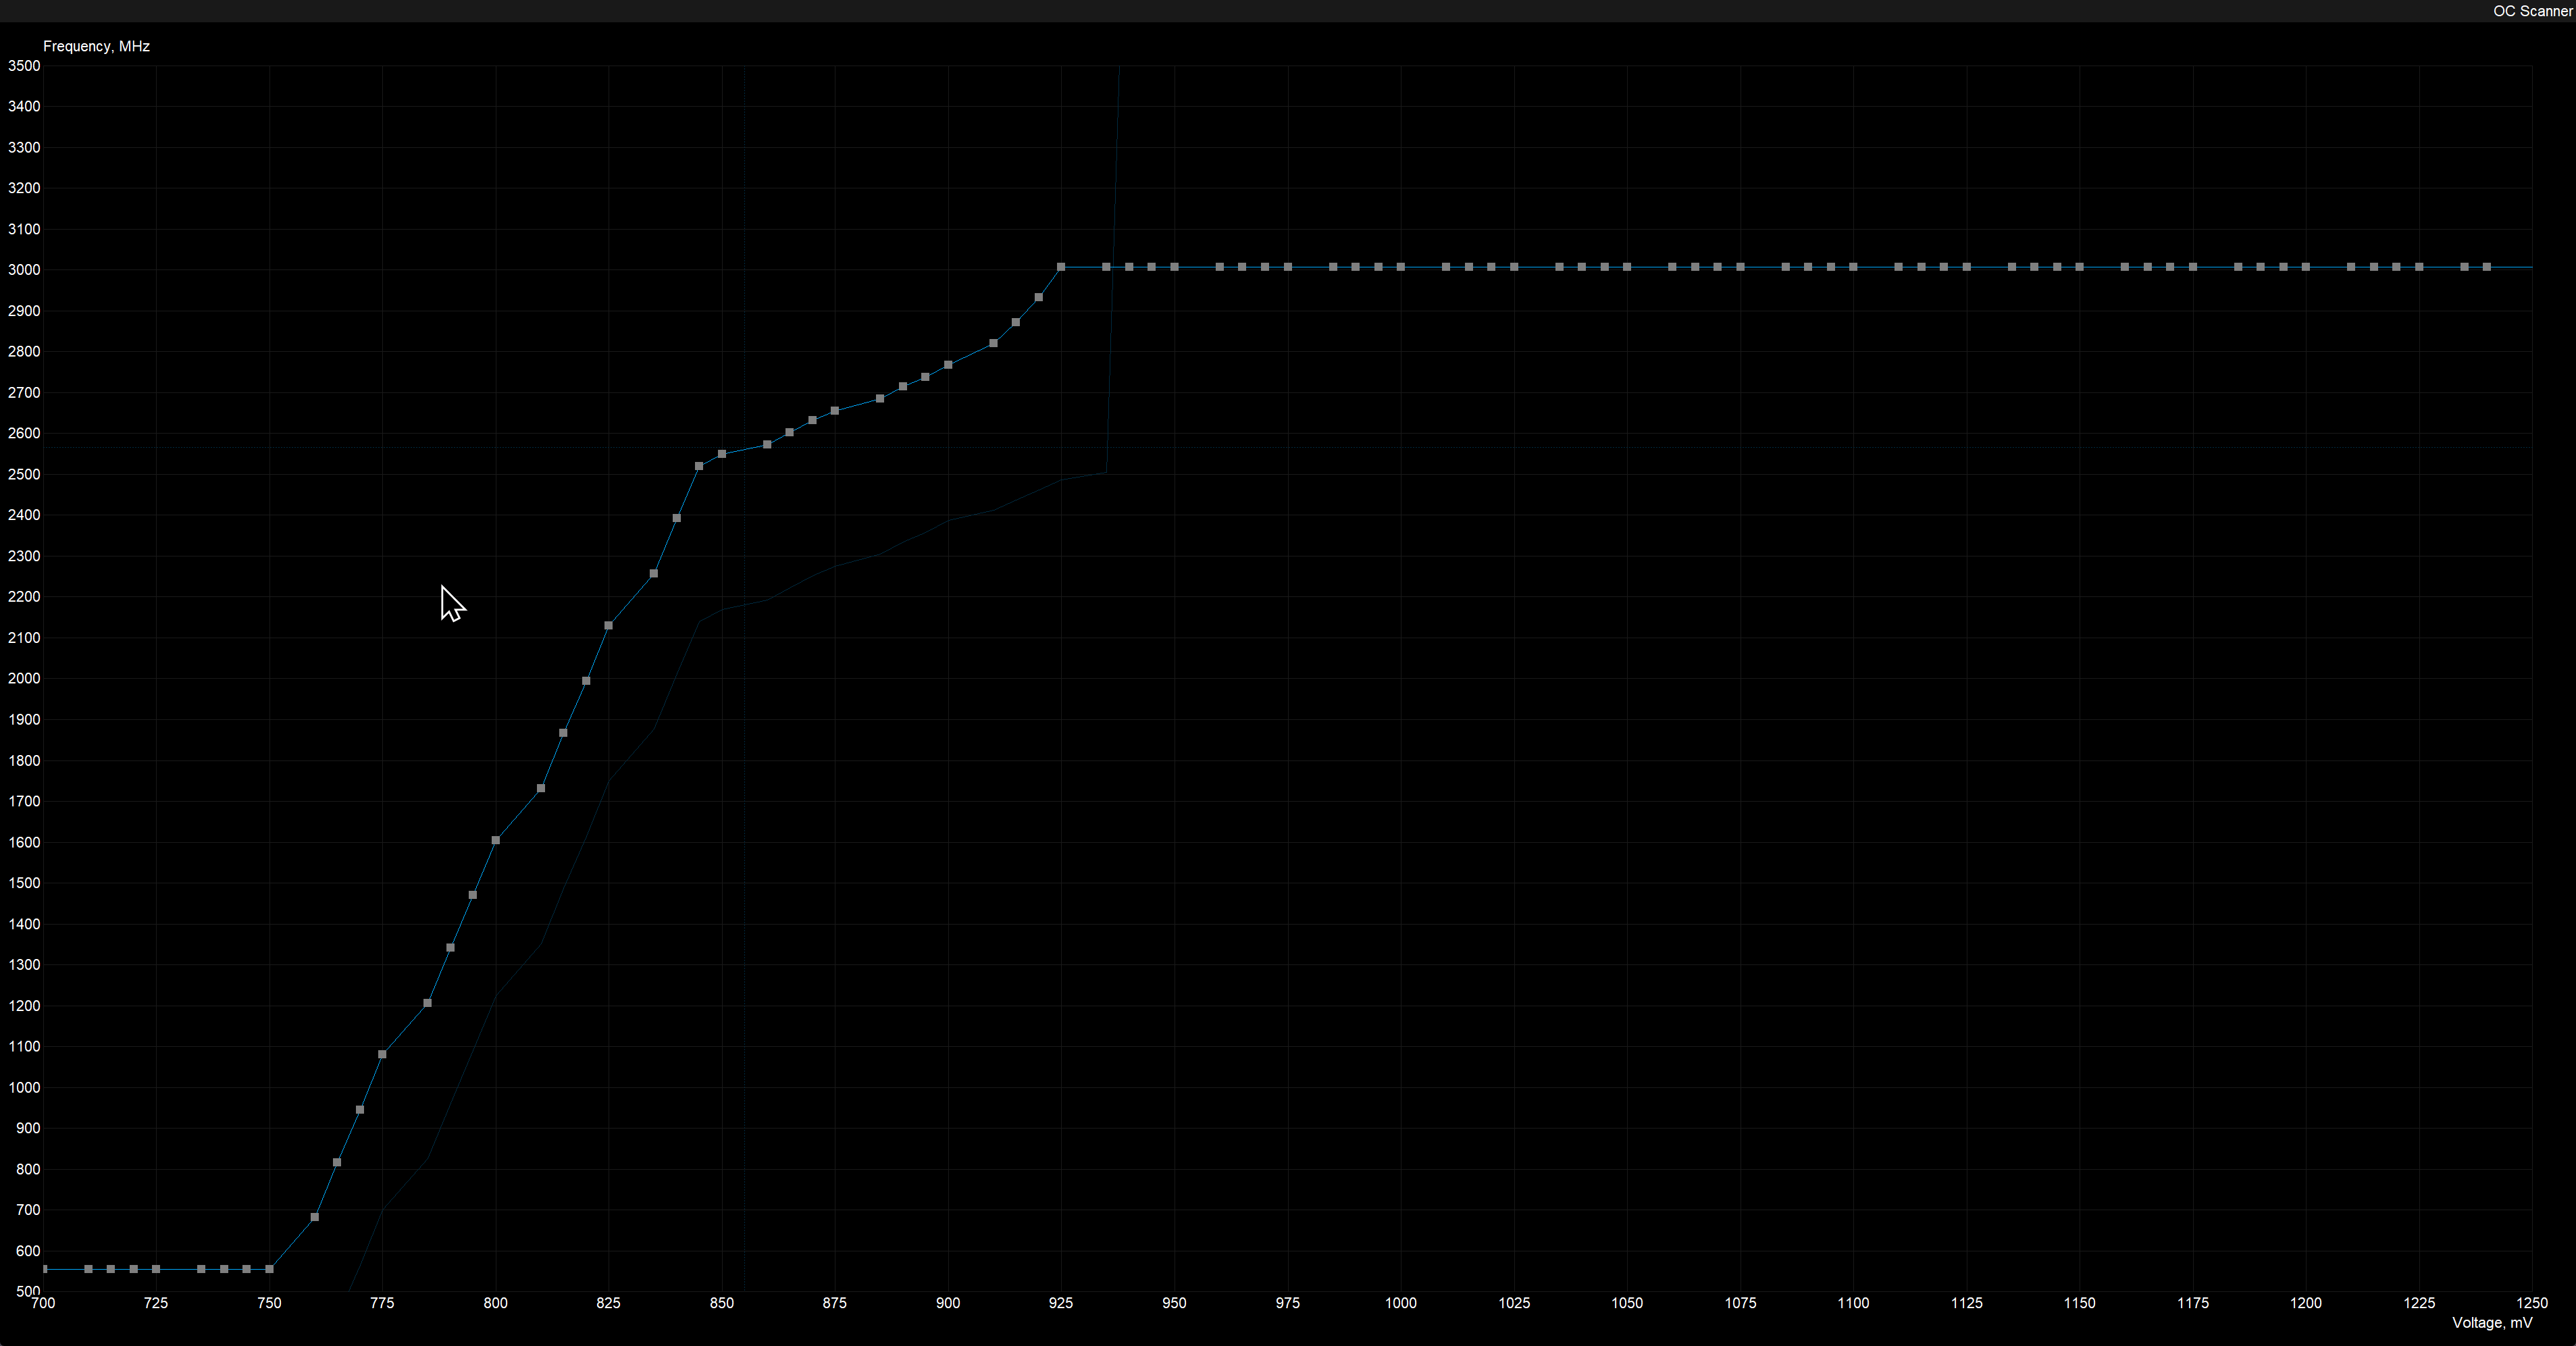The image size is (2576, 1346).
Task: Click the 950 mV point on flat line
Action: point(1174,267)
